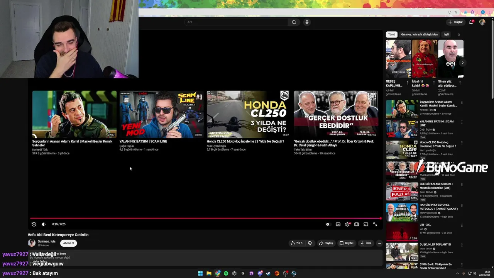Viewport: 494px width, 278px height.
Task: Open the GEBEŞ KAPLUMB... short thumbnail
Action: coord(398,59)
